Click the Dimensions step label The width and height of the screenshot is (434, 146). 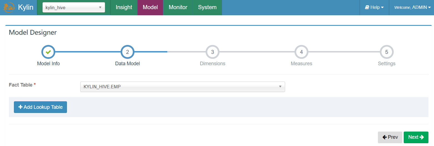(213, 64)
